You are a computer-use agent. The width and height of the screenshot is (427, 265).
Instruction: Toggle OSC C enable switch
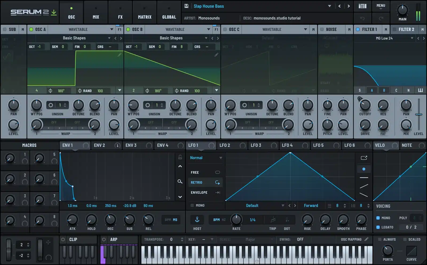(225, 29)
